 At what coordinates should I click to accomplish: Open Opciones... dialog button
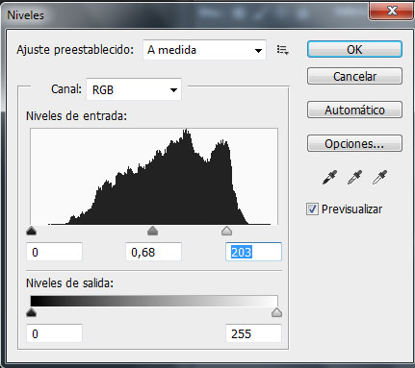tap(354, 143)
